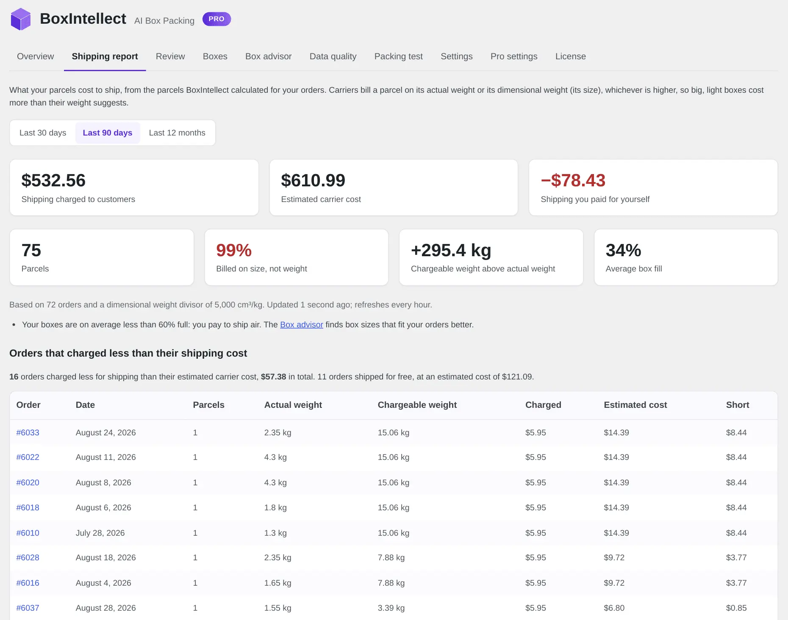Click the Short column header
Viewport: 788px width, 620px height.
point(738,405)
